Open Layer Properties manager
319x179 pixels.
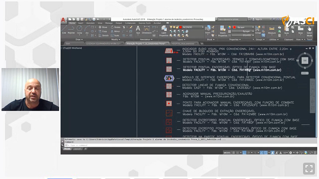click(x=164, y=31)
